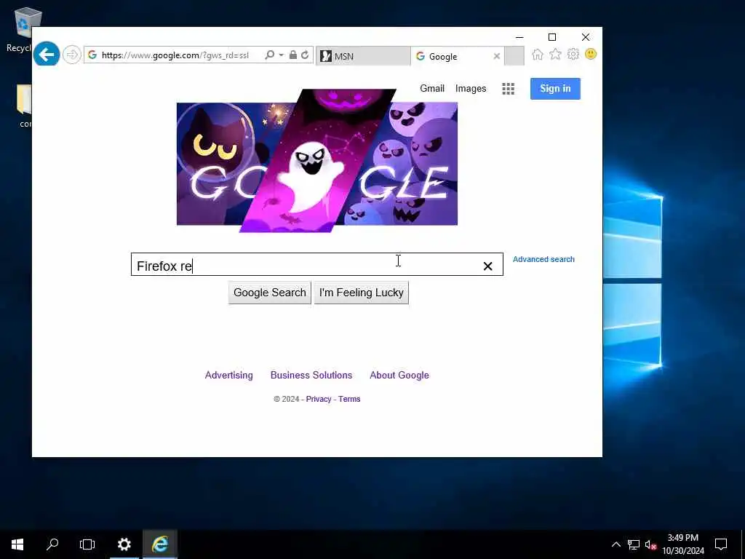The height and width of the screenshot is (559, 745).
Task: Open Advanced search
Action: (543, 259)
